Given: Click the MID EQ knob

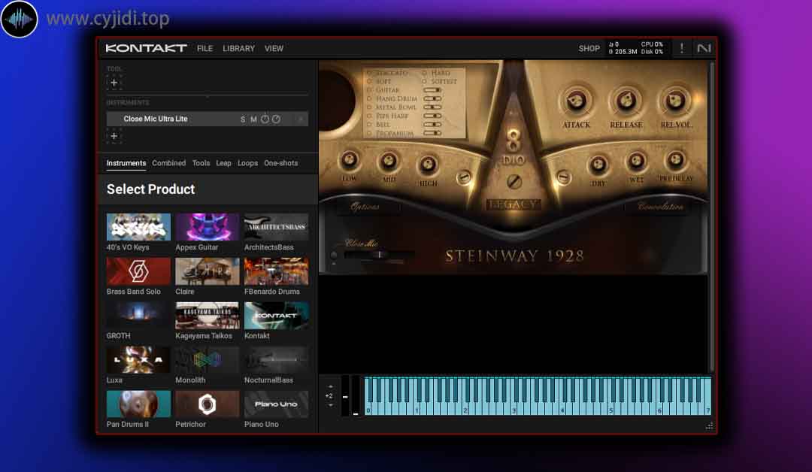Looking at the screenshot, I should pyautogui.click(x=389, y=162).
